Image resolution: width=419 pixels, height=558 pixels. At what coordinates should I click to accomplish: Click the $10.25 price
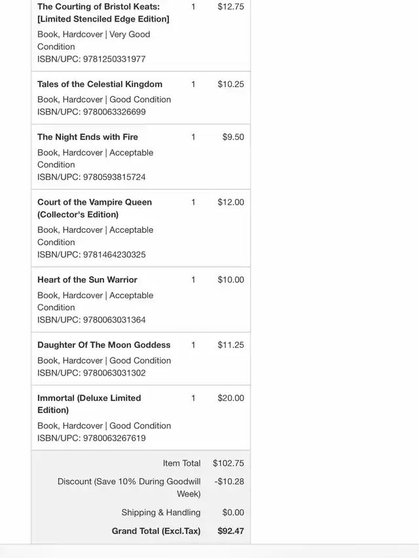point(230,84)
